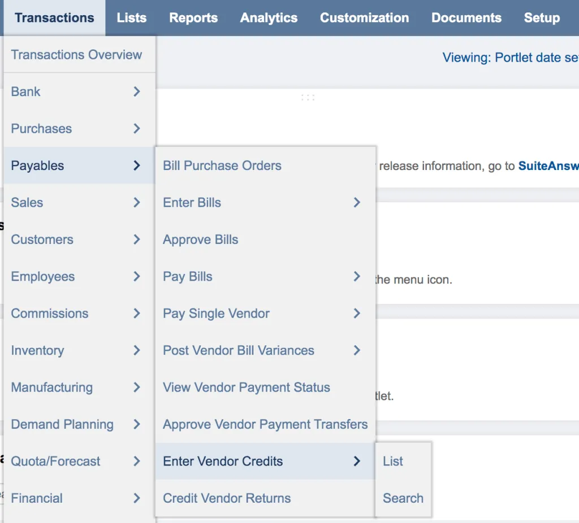Choose Approve Vendor Payment Transfers
Image resolution: width=579 pixels, height=523 pixels.
click(x=265, y=424)
